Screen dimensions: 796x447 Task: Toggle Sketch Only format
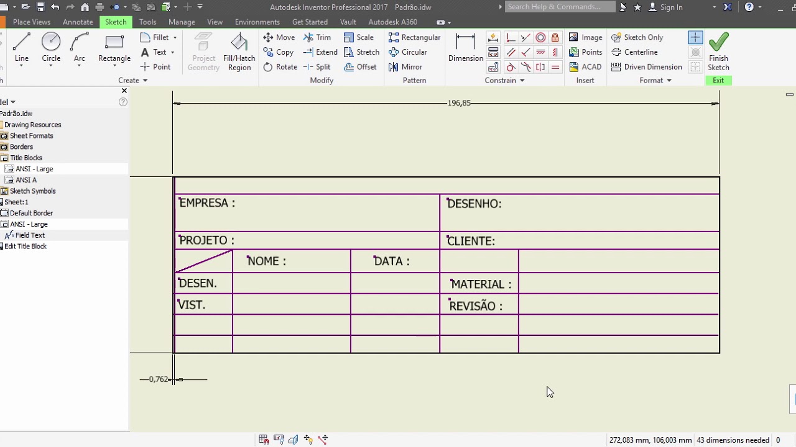point(637,37)
